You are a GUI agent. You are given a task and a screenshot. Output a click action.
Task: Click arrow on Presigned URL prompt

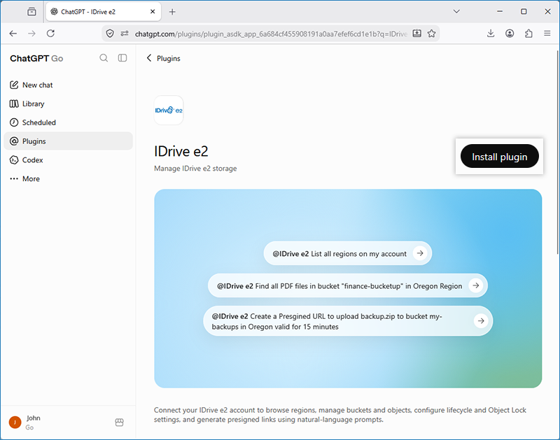click(x=481, y=321)
